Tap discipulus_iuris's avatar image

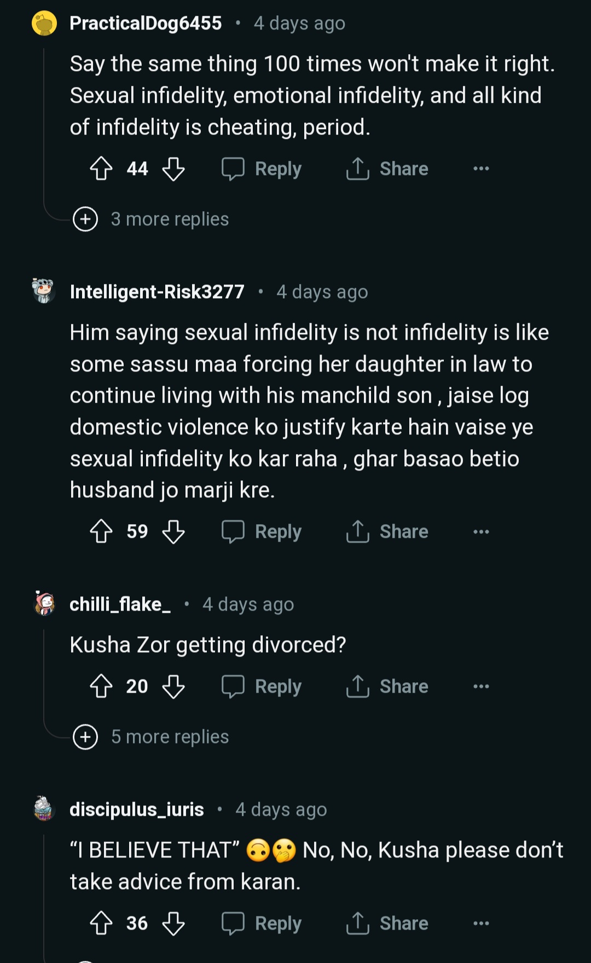(x=44, y=809)
